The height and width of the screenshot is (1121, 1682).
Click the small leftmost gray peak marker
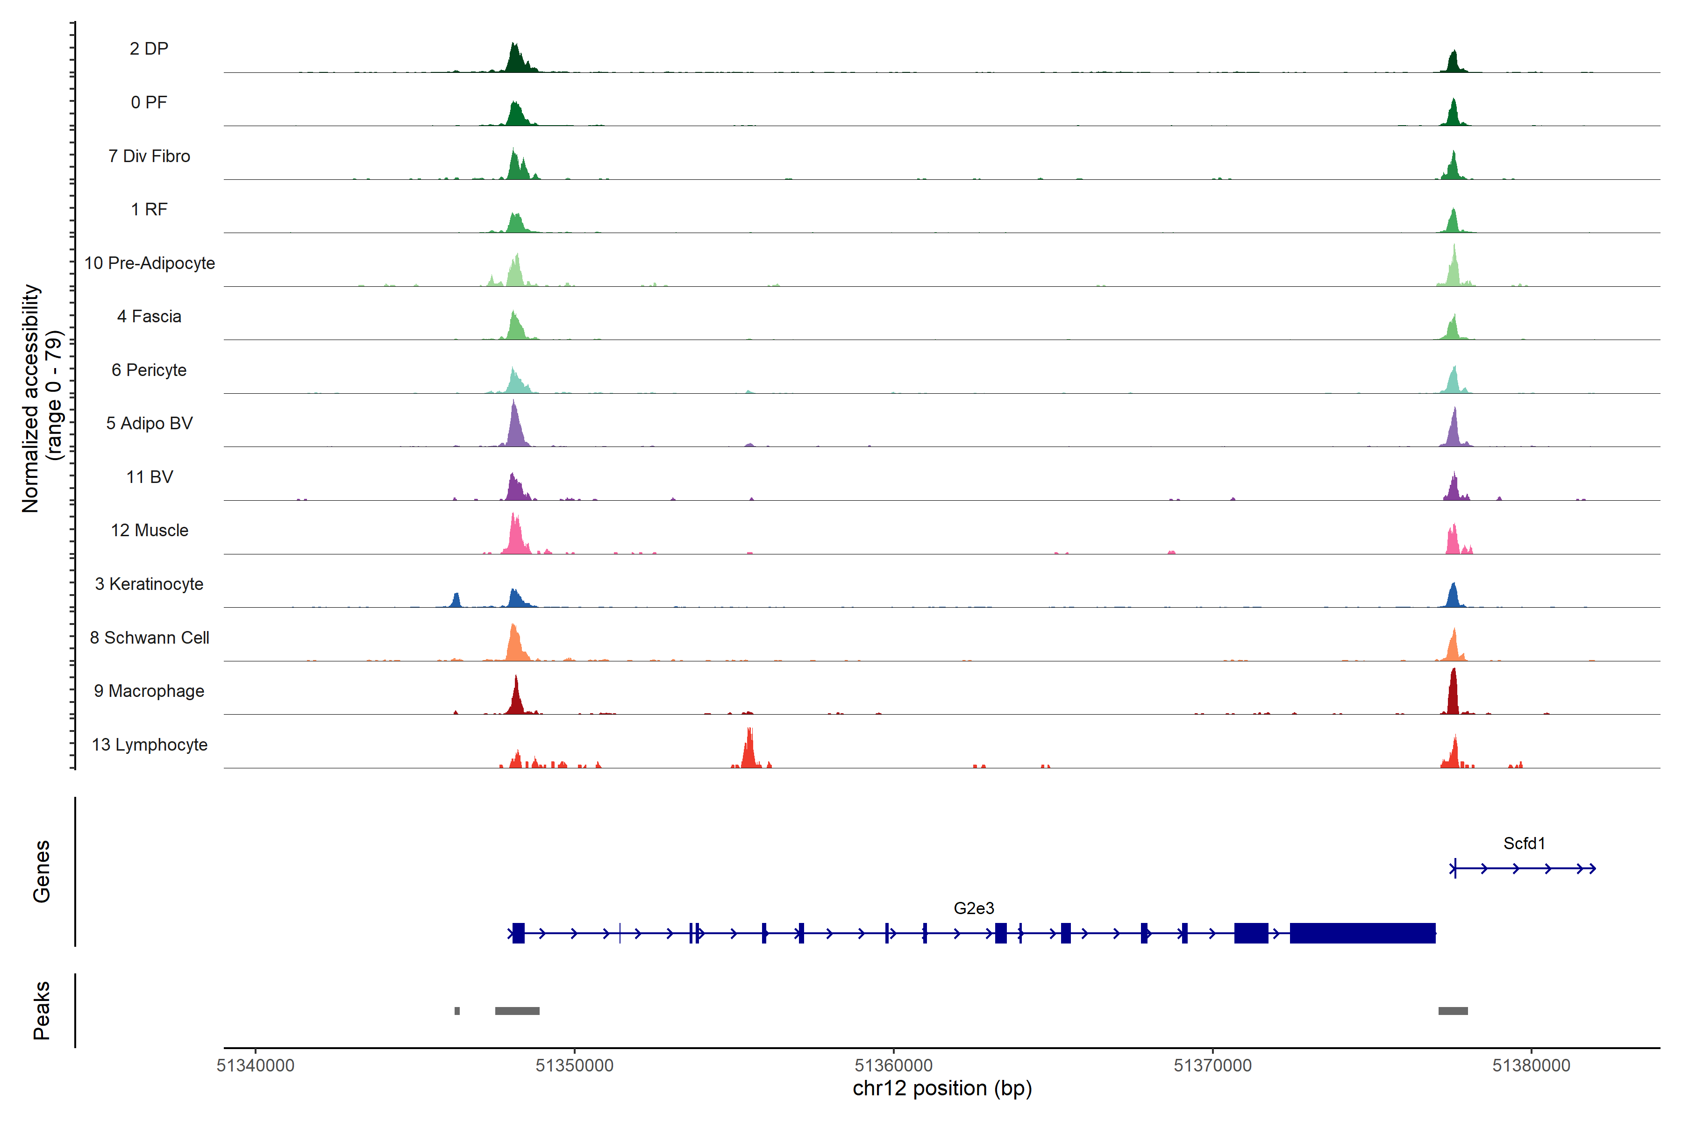point(457,1011)
